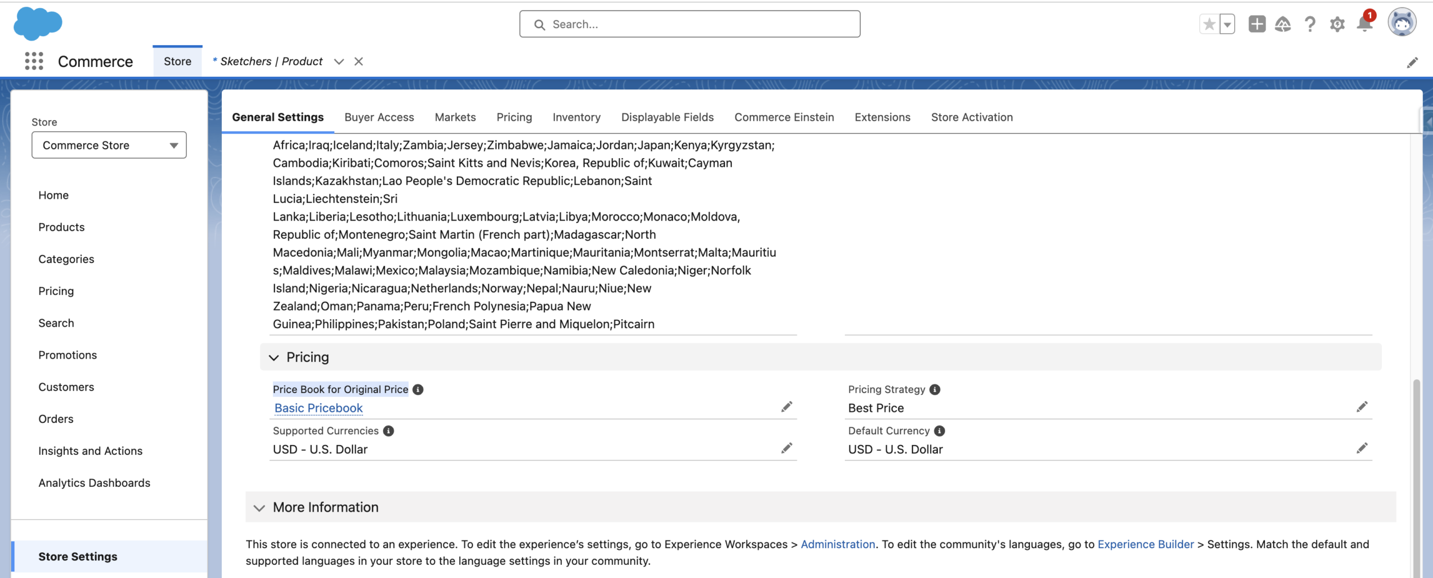Image resolution: width=1433 pixels, height=578 pixels.
Task: Go to Analytics Dashboards
Action: tap(94, 483)
